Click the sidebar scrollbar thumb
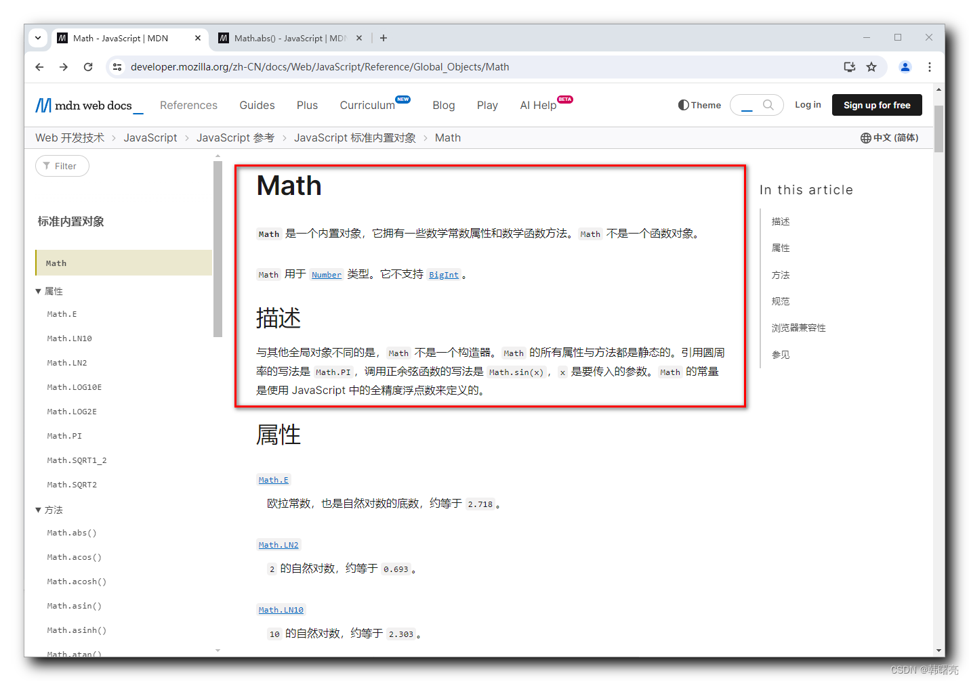969x681 pixels. pos(218,248)
